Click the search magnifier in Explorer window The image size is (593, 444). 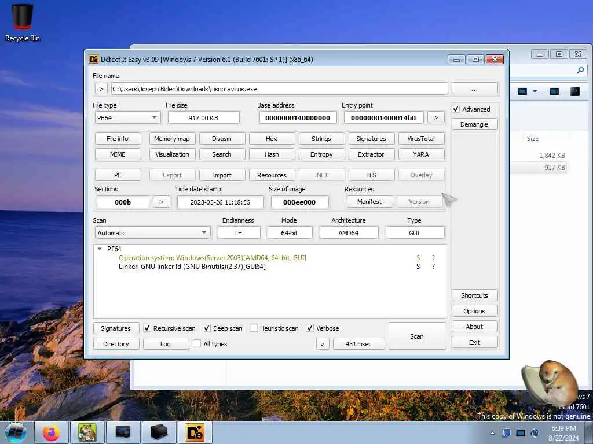(580, 70)
